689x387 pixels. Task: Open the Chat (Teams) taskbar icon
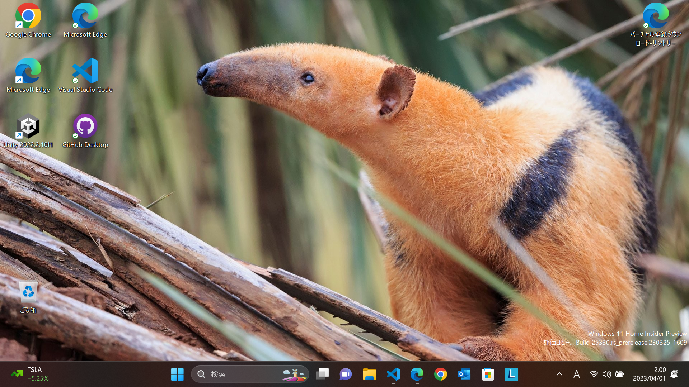coord(346,374)
